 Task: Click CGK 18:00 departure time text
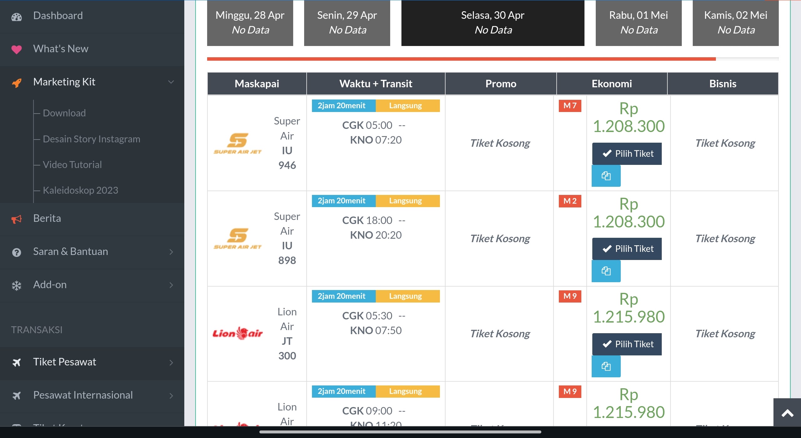367,220
